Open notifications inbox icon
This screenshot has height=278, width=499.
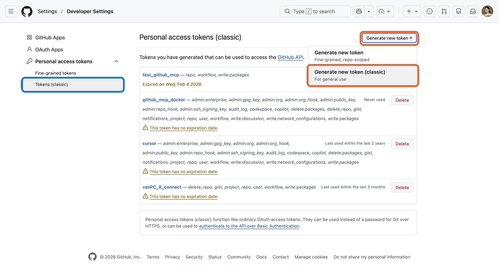(x=473, y=11)
